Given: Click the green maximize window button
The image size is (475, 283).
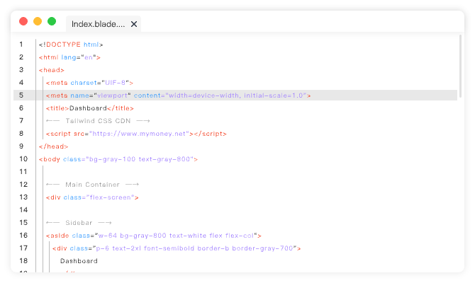Looking at the screenshot, I should pyautogui.click(x=52, y=21).
